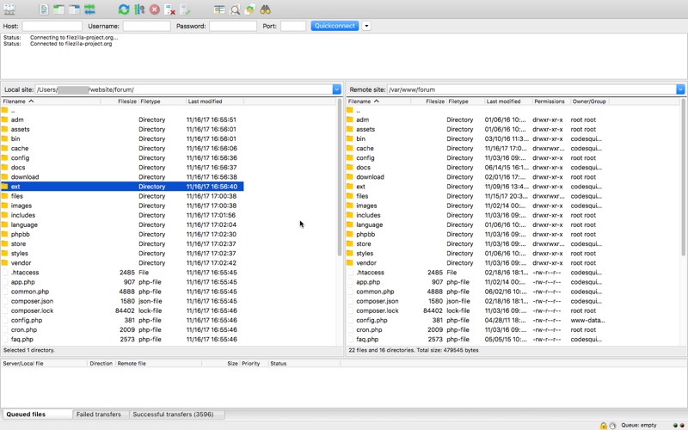Image resolution: width=688 pixels, height=430 pixels.
Task: Expand the Local site path dropdown
Action: pos(336,89)
